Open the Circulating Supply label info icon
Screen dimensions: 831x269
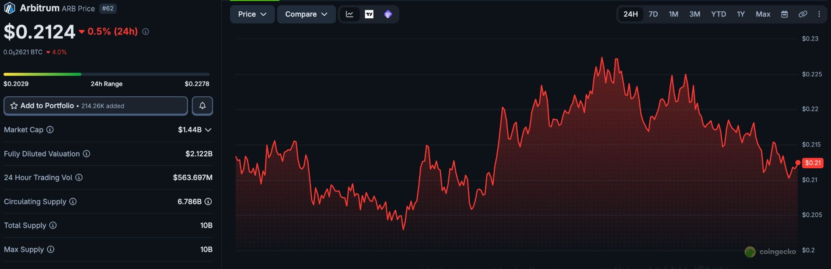(73, 201)
